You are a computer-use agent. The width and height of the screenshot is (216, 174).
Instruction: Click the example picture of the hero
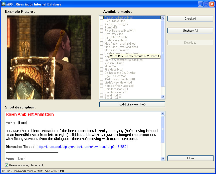coord(49,57)
